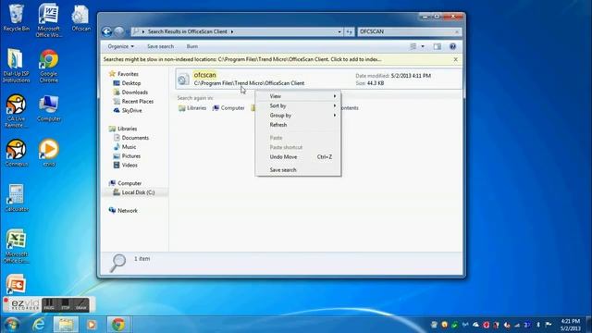Image resolution: width=592 pixels, height=333 pixels.
Task: Launch Google Chrome from the desktop
Action: [49, 66]
